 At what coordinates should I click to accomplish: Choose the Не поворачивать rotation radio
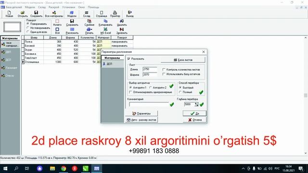click(x=28, y=28)
